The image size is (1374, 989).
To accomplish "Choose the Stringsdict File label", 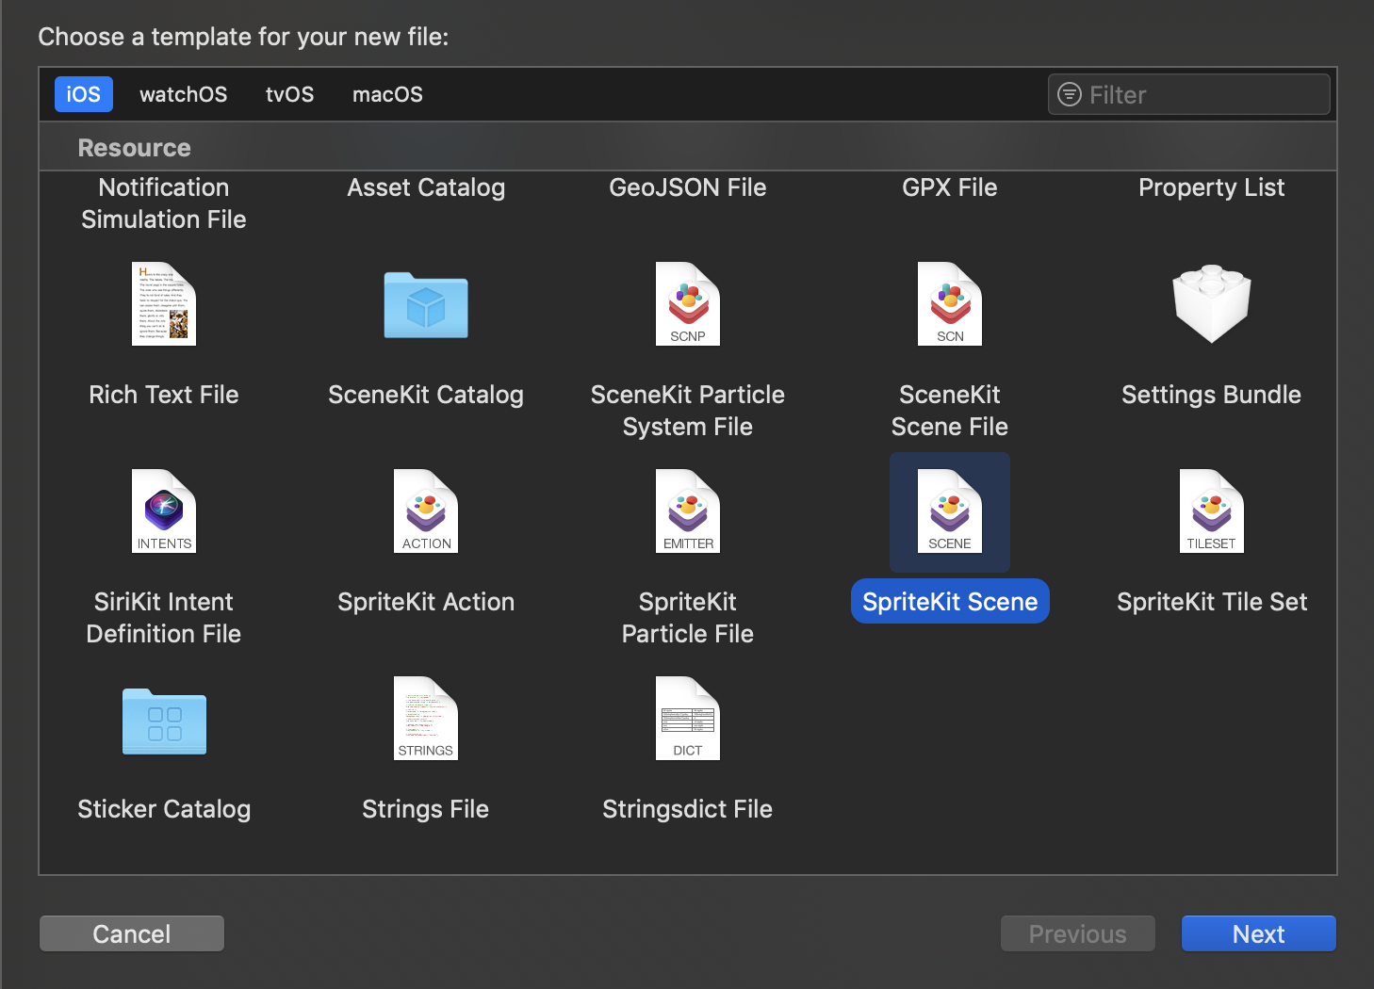I will coord(688,809).
